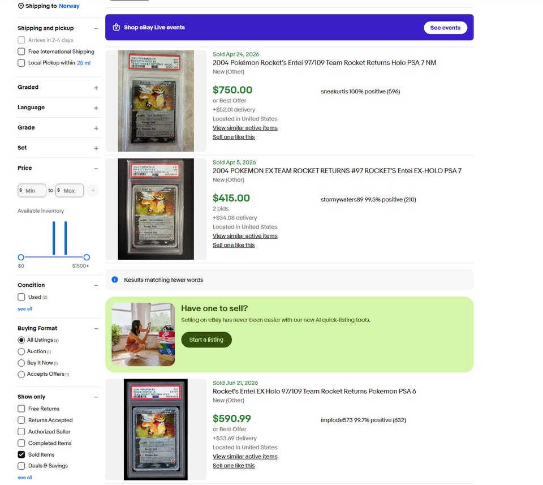Expand the Graded filter section
This screenshot has height=485, width=543.
(x=96, y=88)
